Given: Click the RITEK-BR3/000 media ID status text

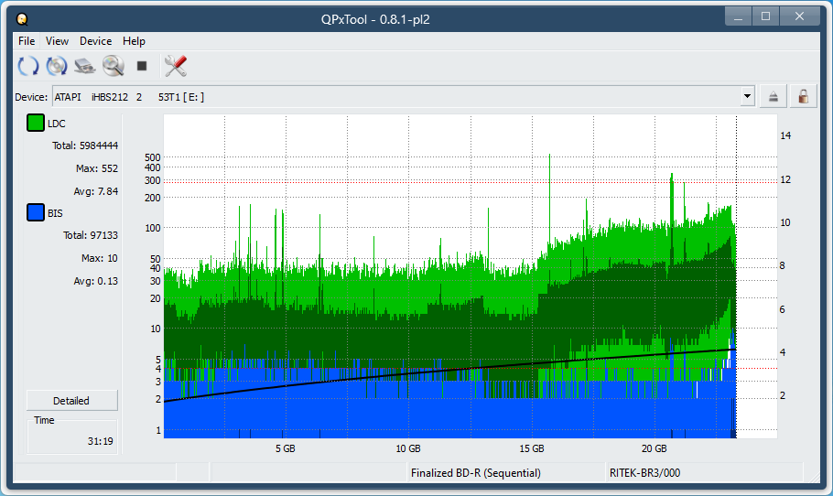Looking at the screenshot, I should point(644,472).
